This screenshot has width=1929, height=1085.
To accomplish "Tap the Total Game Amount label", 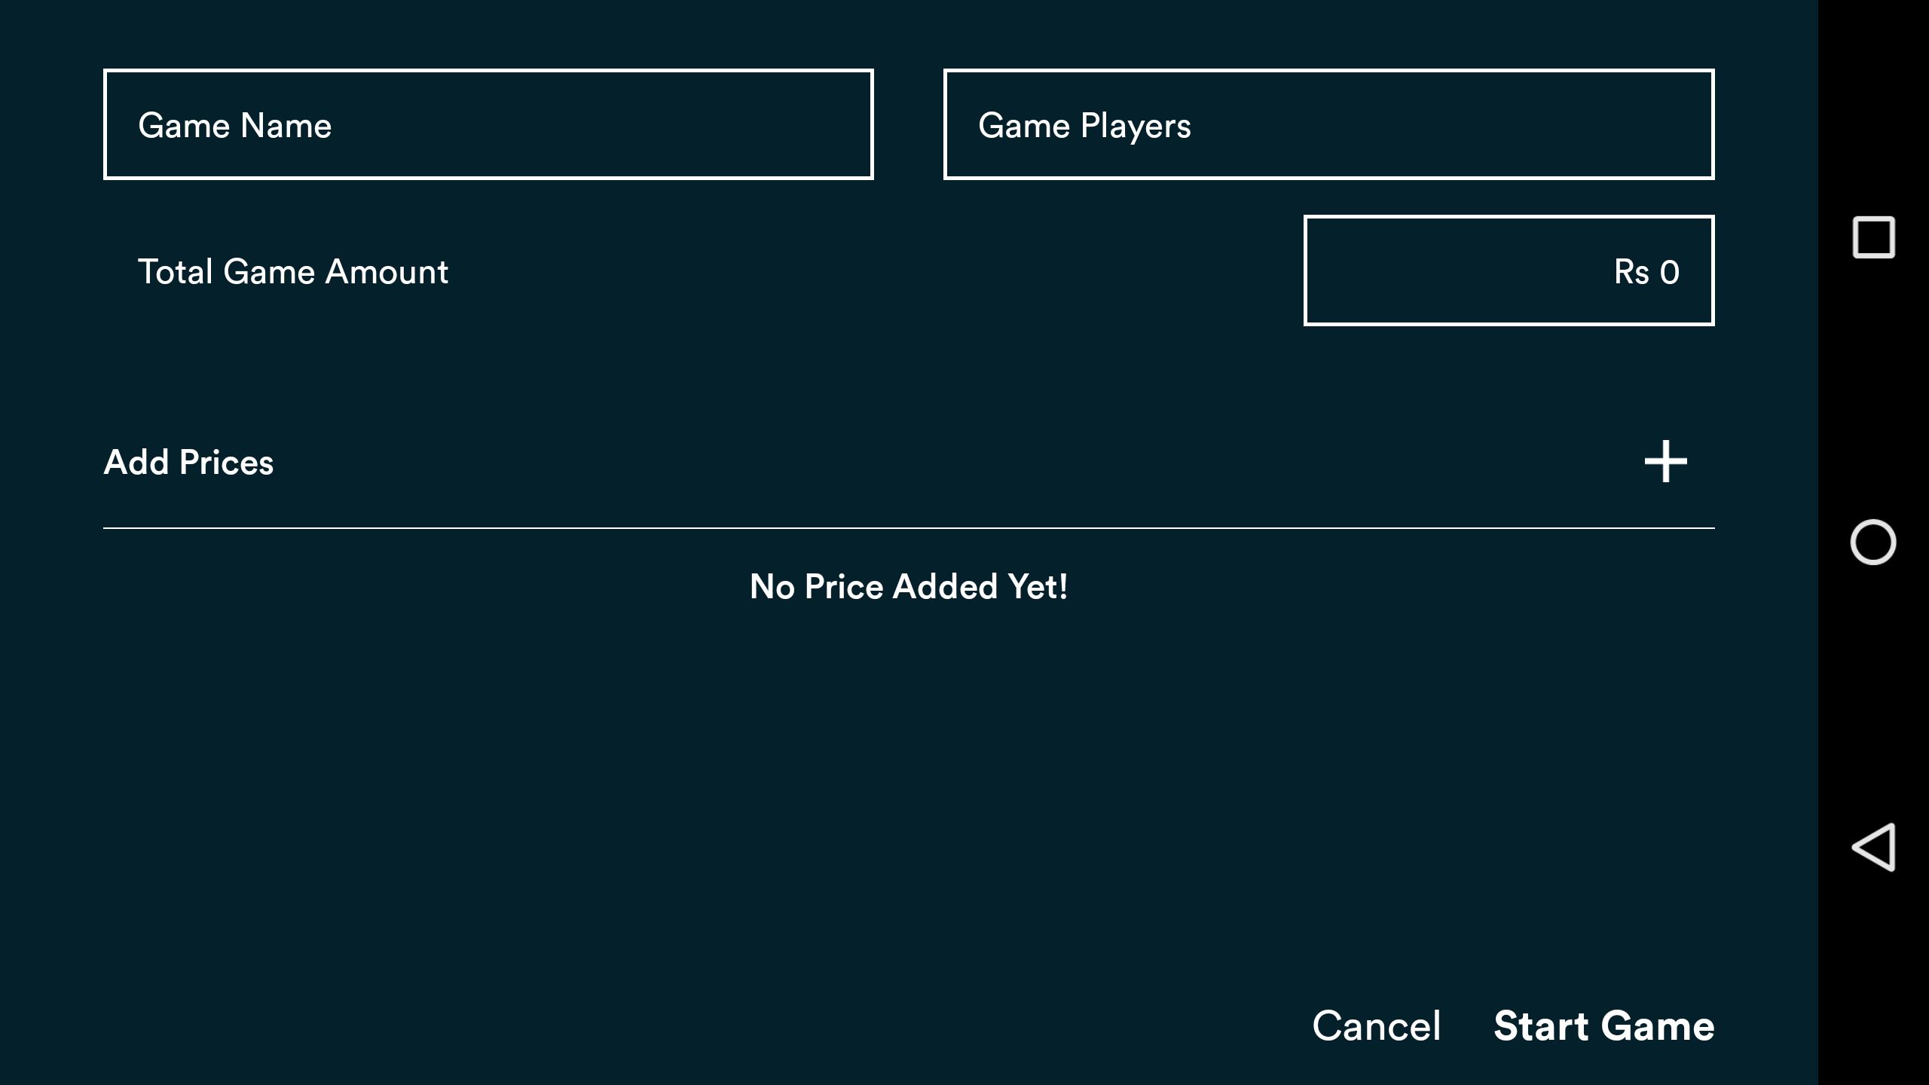I will 292,271.
